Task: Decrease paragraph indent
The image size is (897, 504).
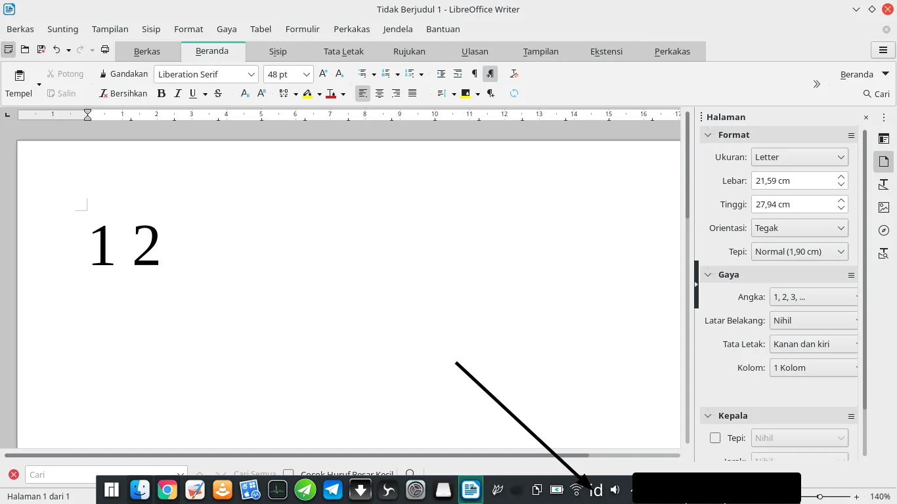Action: [458, 74]
